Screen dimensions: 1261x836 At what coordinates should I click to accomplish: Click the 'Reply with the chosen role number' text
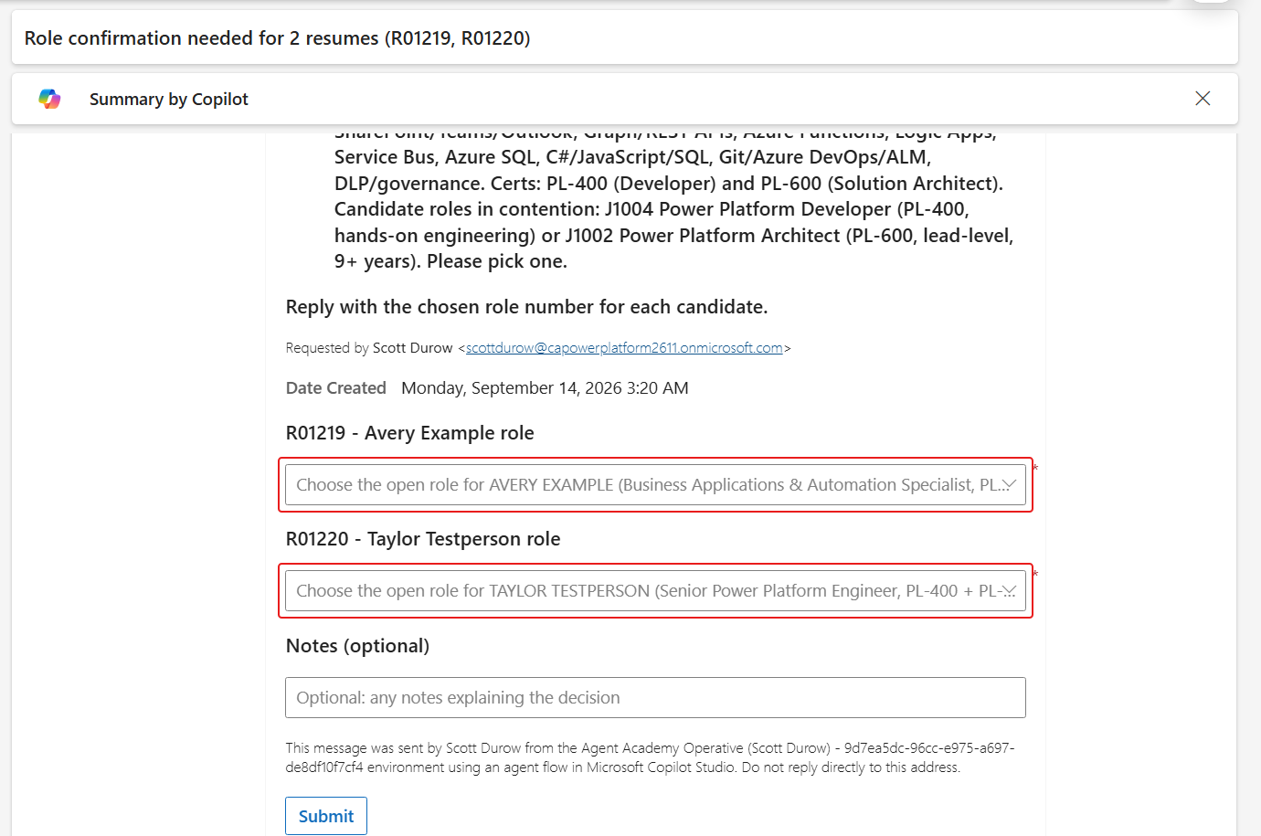click(526, 307)
